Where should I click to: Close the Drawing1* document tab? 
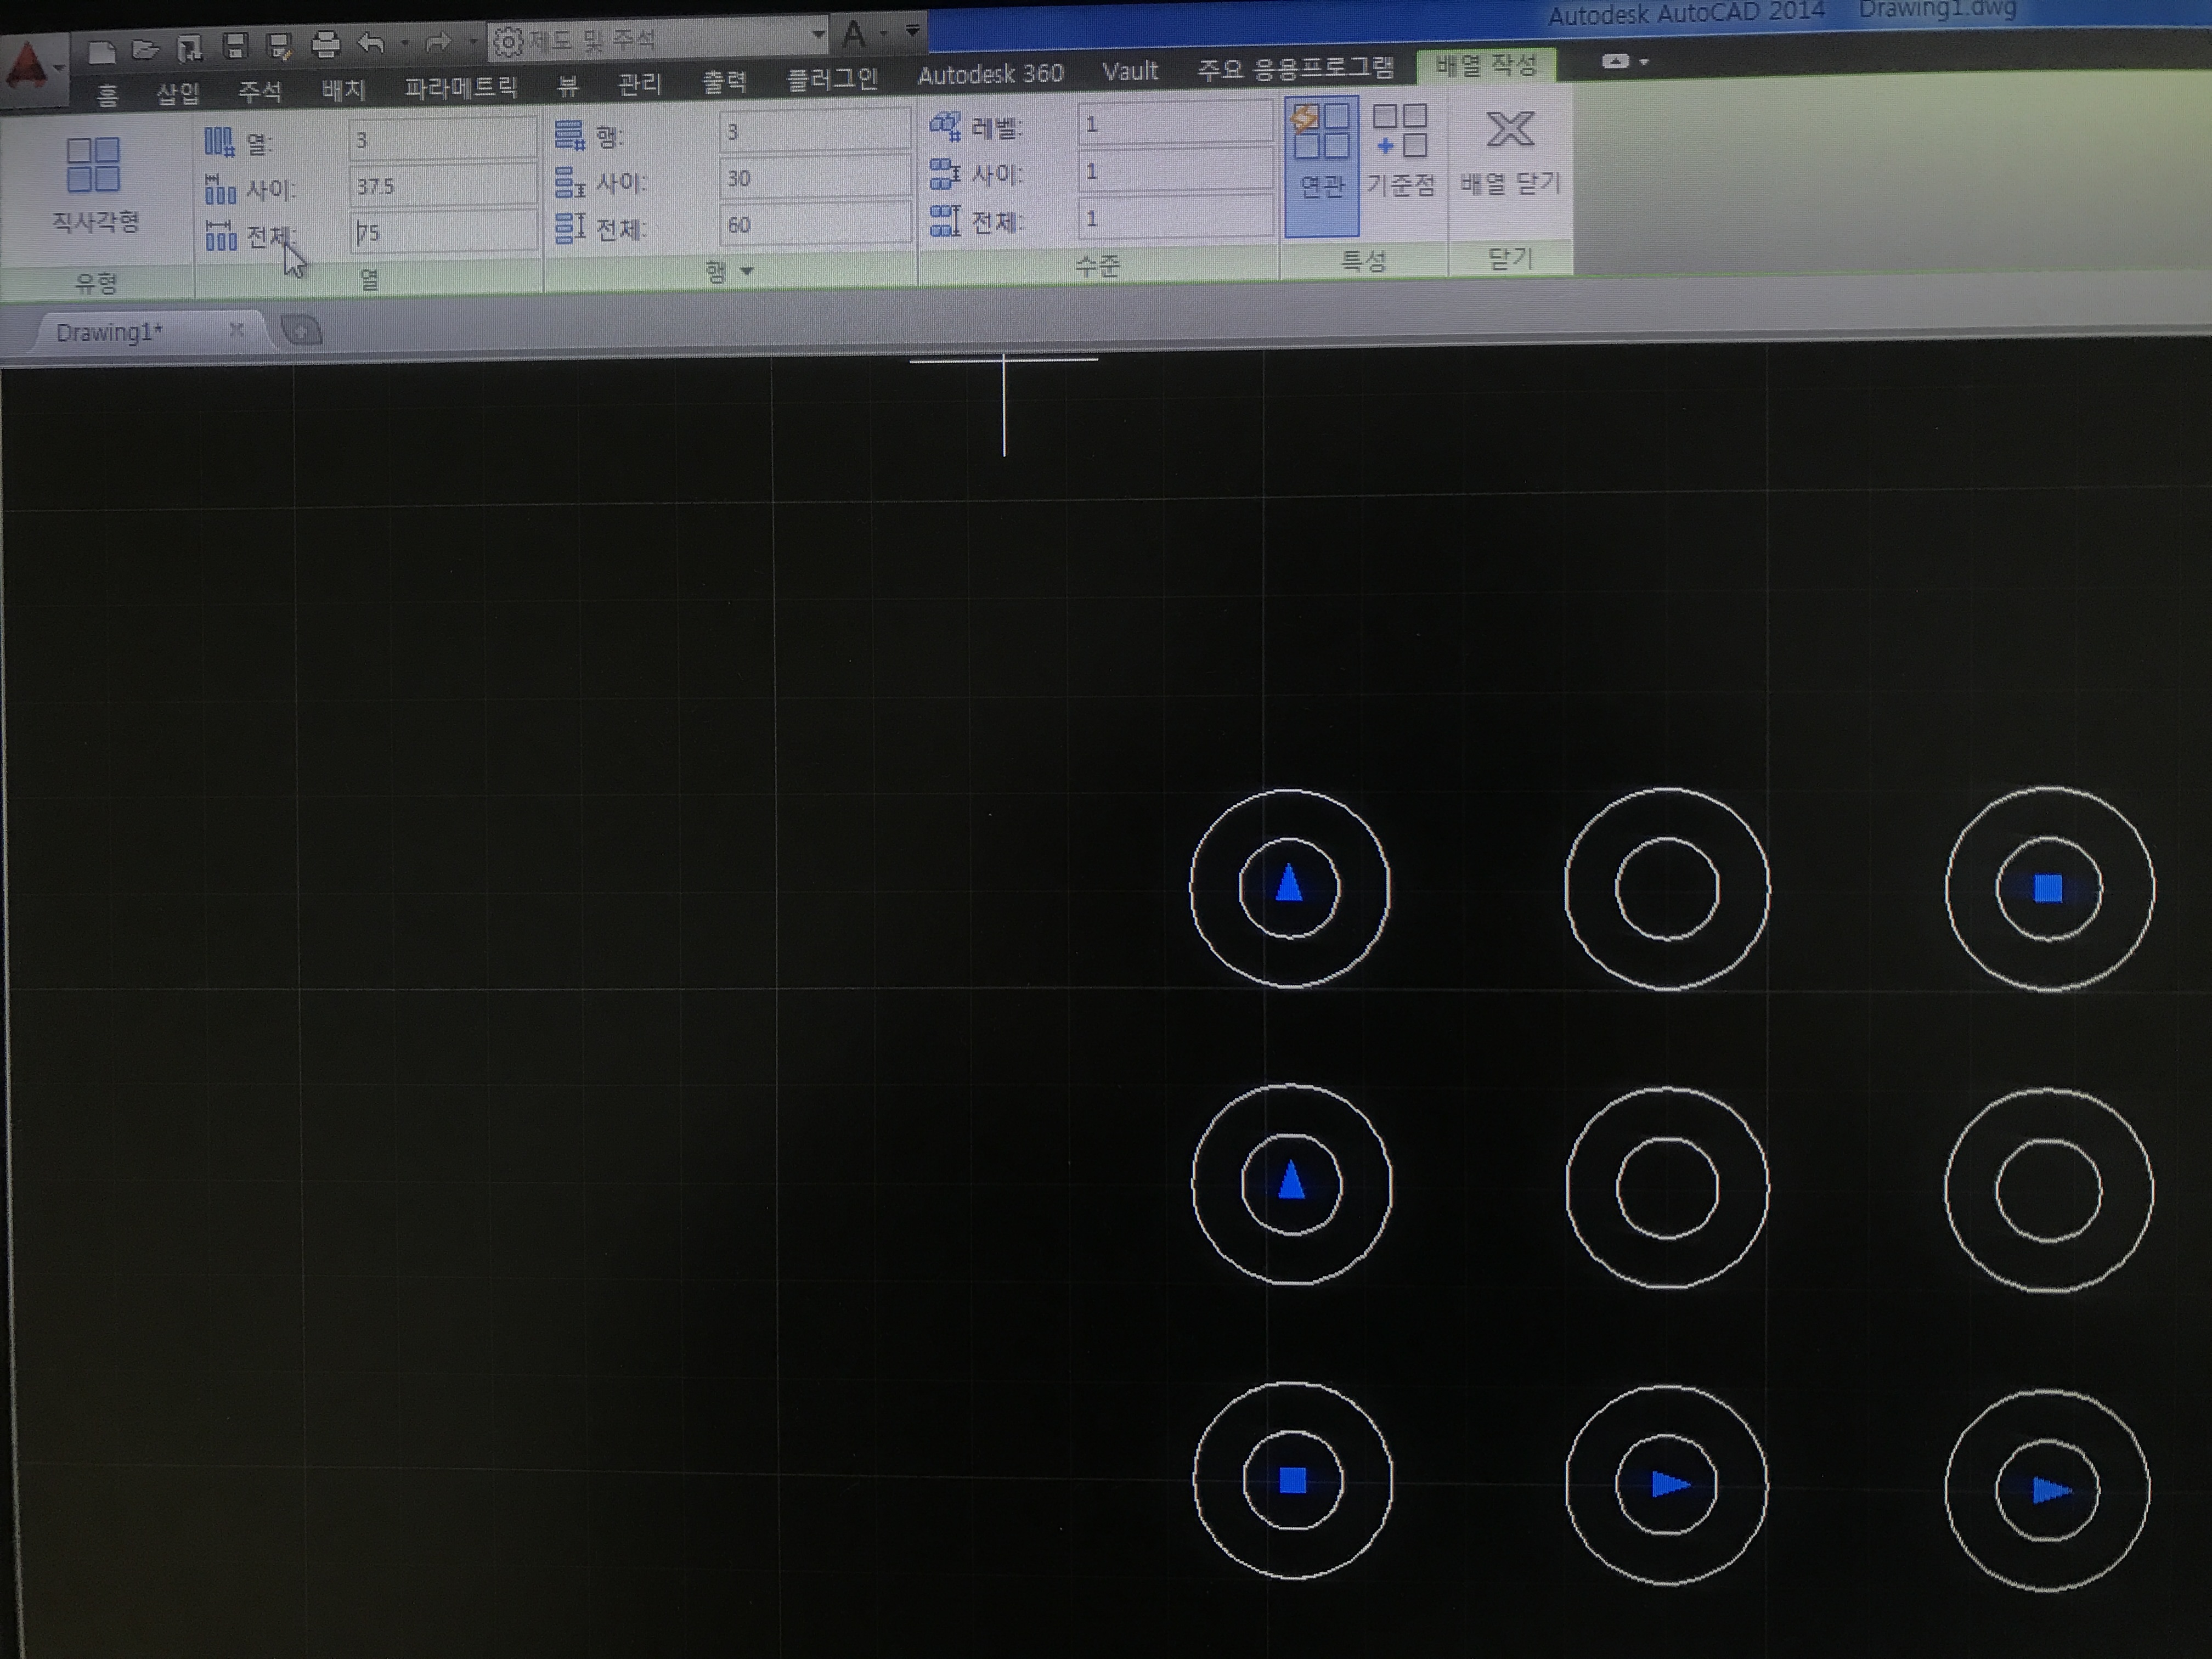point(236,329)
